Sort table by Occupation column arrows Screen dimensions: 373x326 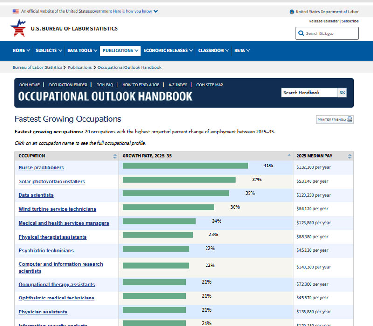115,156
